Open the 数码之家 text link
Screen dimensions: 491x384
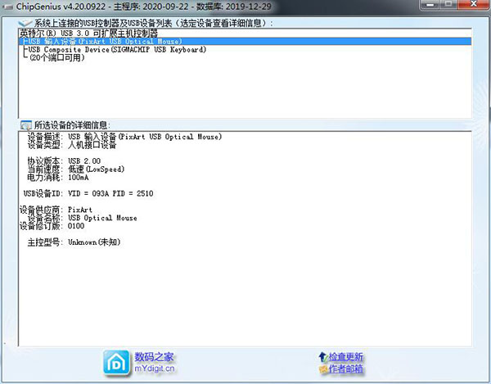tap(155, 357)
